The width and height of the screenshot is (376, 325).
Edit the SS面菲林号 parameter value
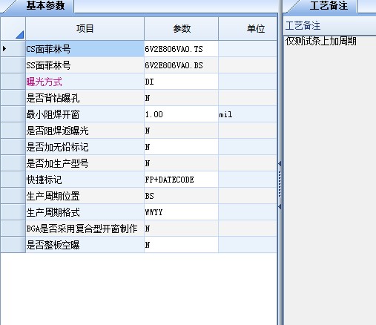click(x=181, y=65)
